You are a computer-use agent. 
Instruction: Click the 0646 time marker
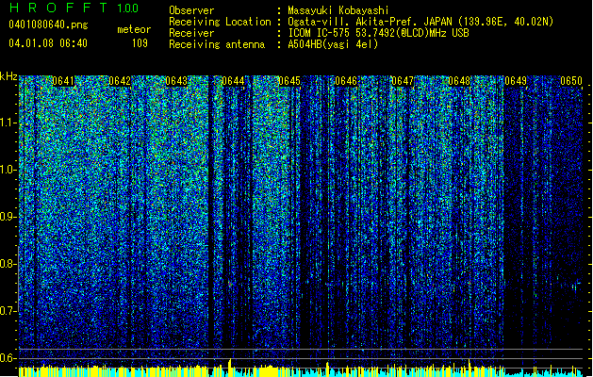coord(346,81)
